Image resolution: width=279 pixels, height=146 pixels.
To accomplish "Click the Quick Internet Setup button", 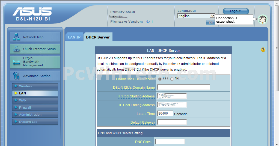I will 35,49.
